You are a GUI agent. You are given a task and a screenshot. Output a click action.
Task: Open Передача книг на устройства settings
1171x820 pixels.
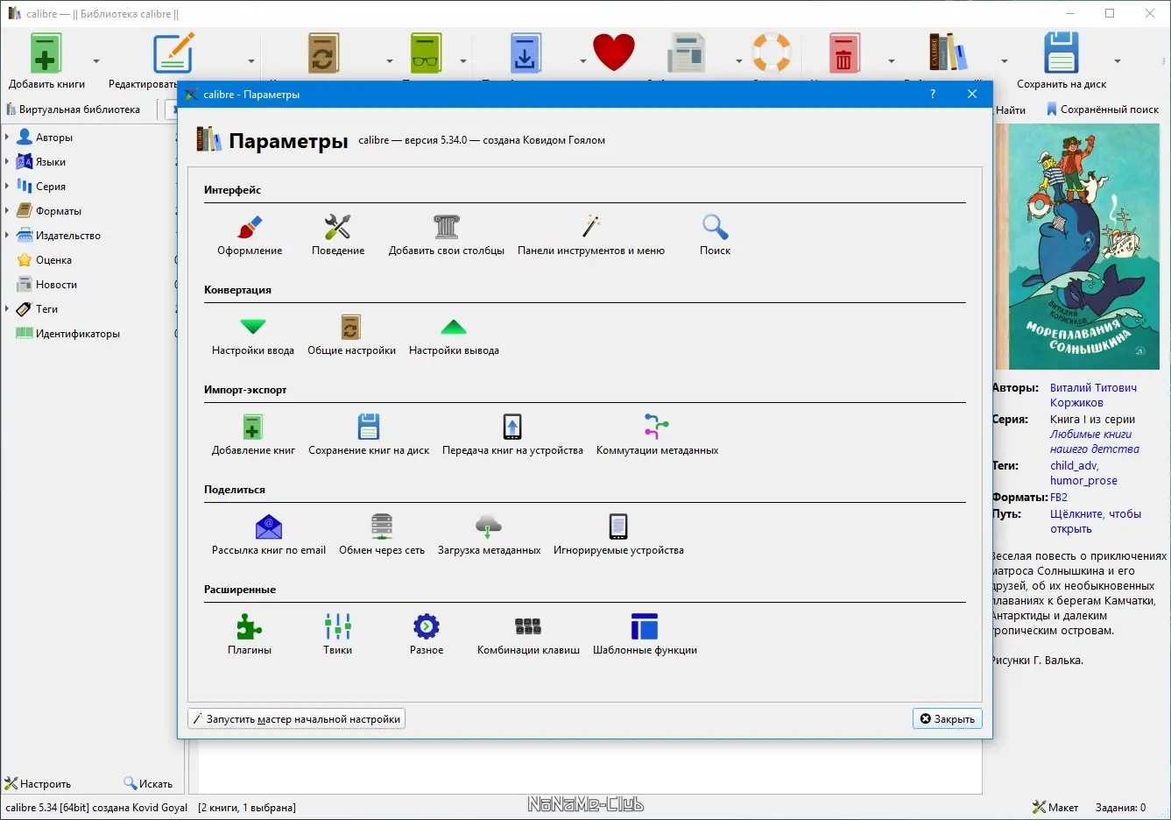512,435
